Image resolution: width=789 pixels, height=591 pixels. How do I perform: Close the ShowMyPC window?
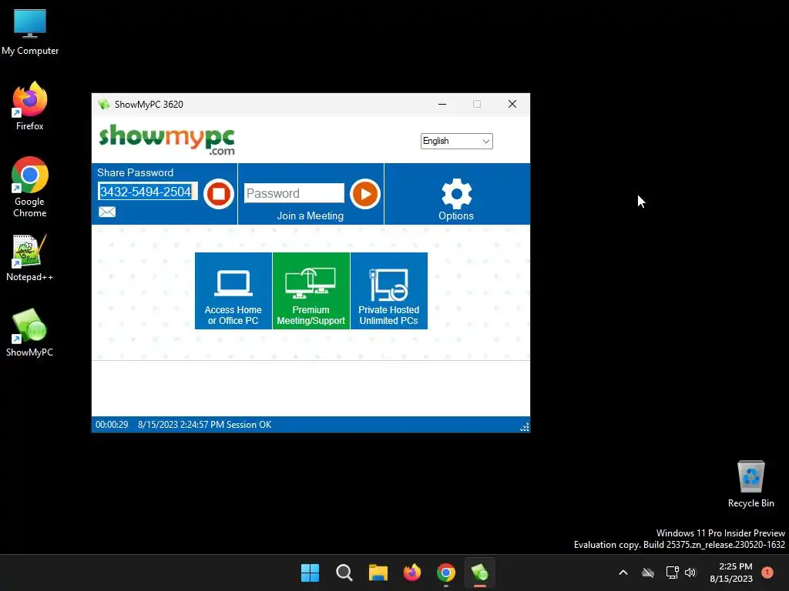[x=512, y=104]
